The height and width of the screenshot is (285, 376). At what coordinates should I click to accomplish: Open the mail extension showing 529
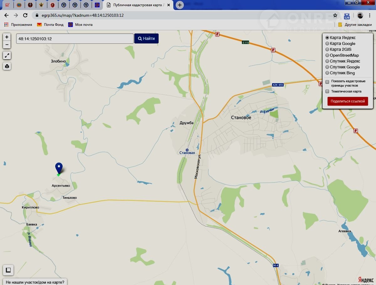tap(347, 16)
